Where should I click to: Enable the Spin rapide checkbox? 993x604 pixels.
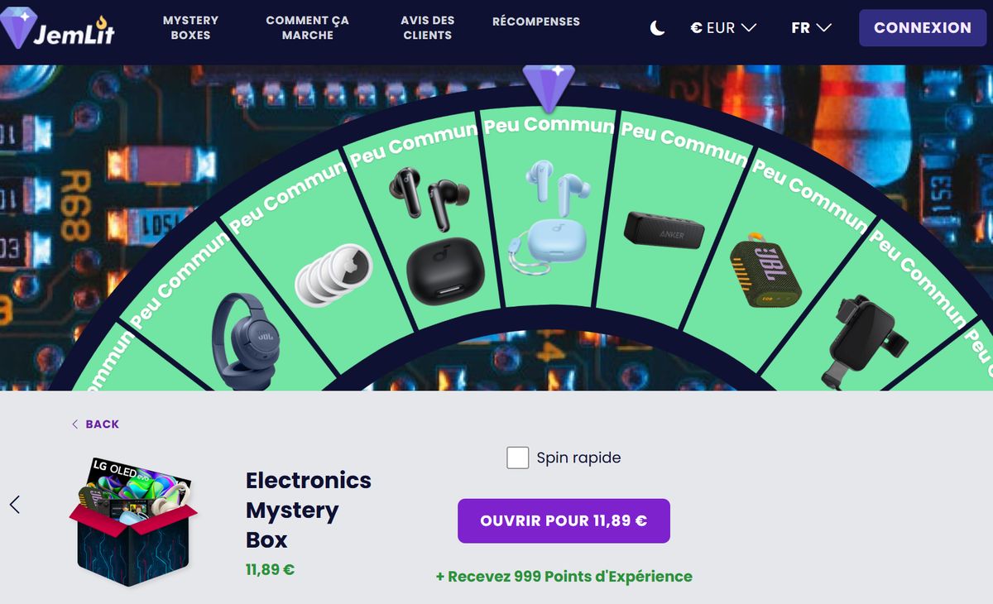[518, 458]
